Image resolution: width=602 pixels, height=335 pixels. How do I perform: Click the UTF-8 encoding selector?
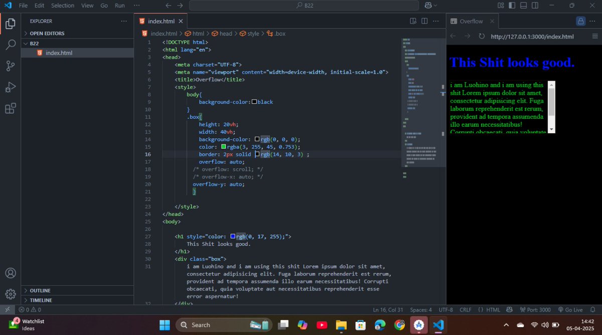pyautogui.click(x=445, y=309)
